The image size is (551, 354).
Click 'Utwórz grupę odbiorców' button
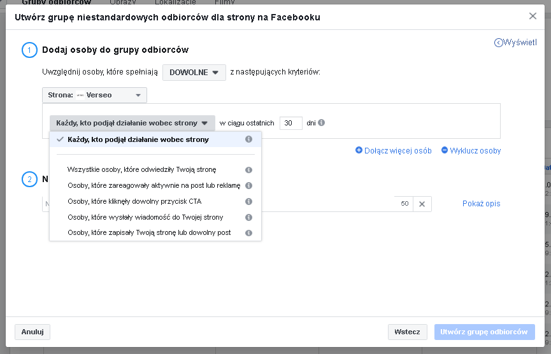485,332
